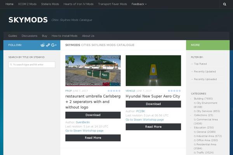
Task: Click star rating of restaurant umbrella Carlsberg
Action: 114,91
